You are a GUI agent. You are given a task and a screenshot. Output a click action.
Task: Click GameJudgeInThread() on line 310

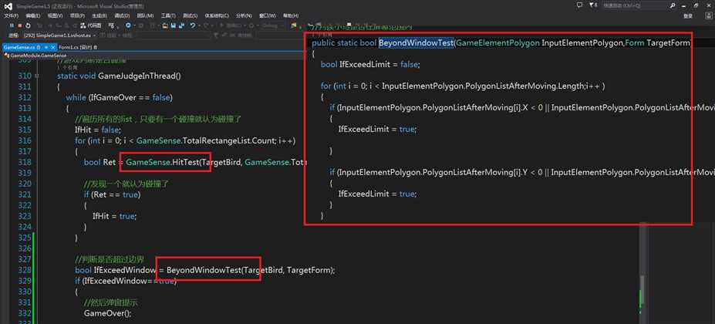(140, 76)
